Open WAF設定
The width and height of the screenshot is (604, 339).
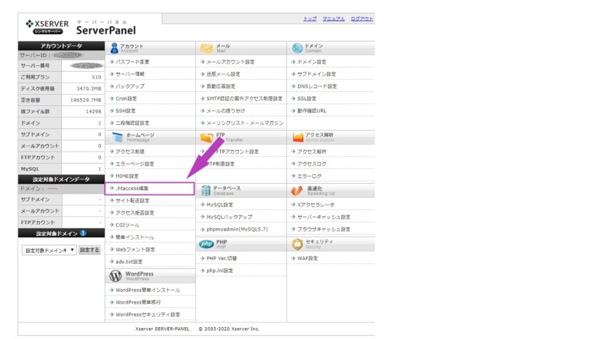[x=307, y=258]
